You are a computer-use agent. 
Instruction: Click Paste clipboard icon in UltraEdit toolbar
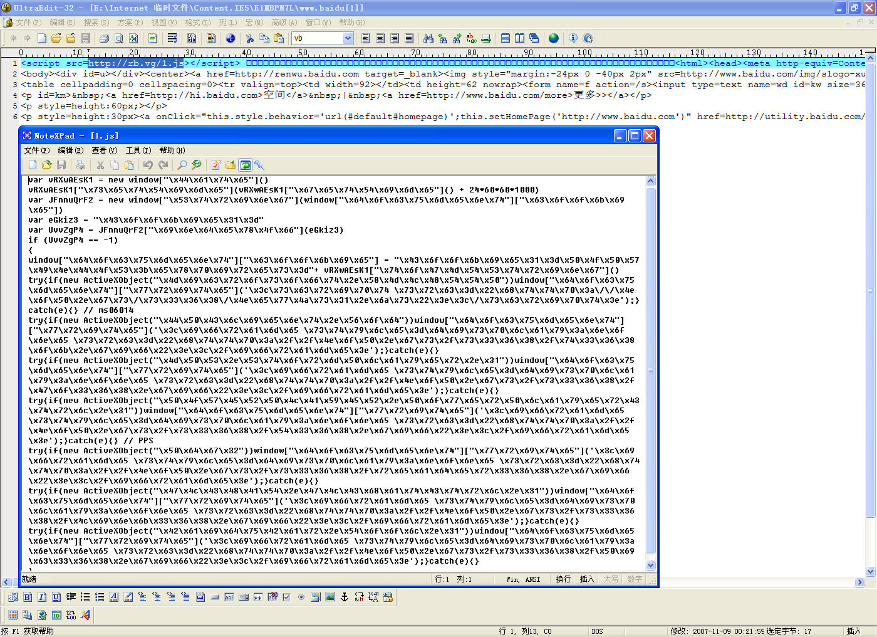coord(279,38)
